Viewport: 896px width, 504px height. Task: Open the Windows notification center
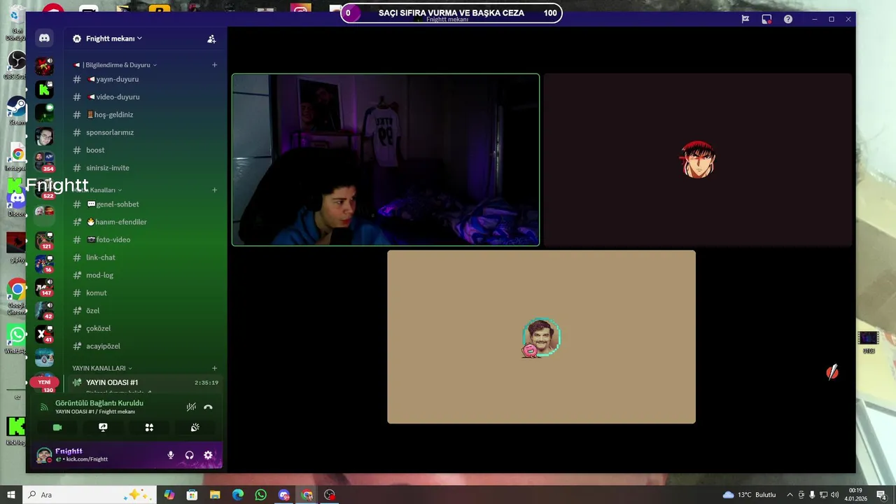[x=881, y=495]
